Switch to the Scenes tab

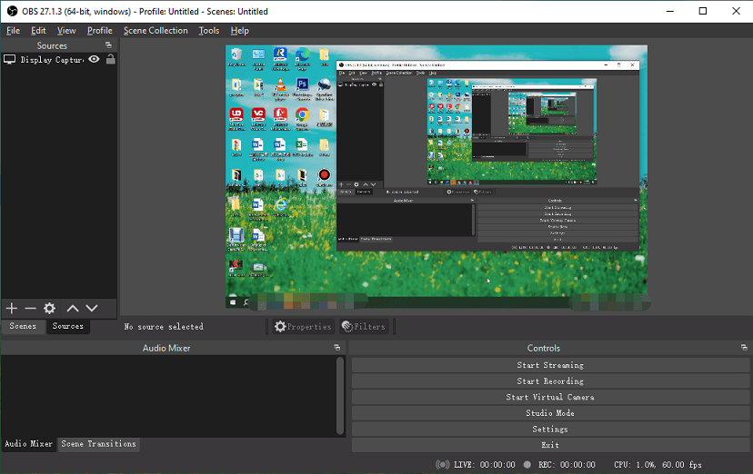click(x=23, y=326)
